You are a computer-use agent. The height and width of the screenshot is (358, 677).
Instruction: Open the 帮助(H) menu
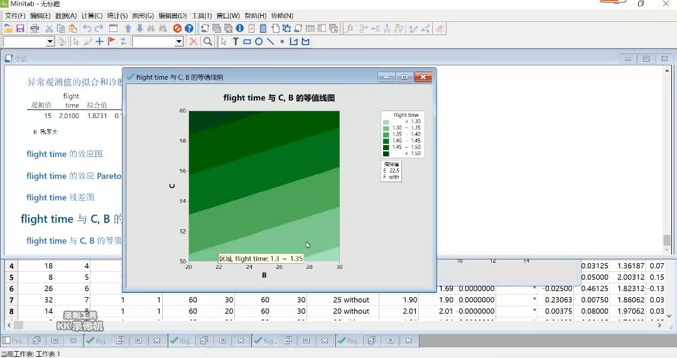click(x=255, y=16)
